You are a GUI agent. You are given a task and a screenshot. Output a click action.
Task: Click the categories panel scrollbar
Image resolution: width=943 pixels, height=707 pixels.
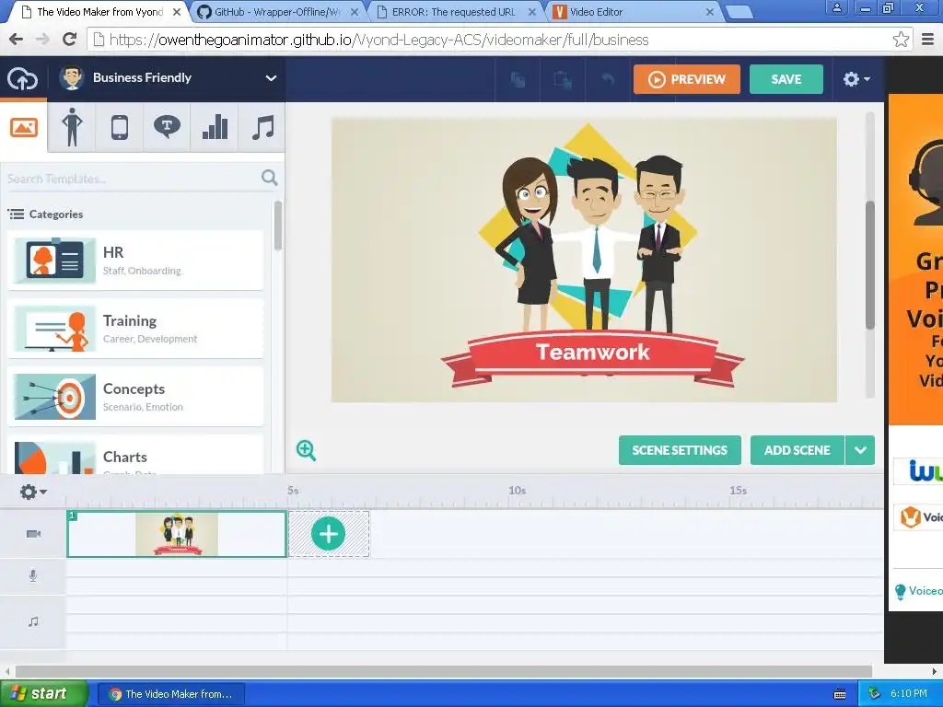click(x=278, y=226)
